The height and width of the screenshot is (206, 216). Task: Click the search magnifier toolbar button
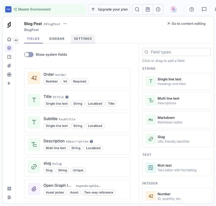point(137,9)
